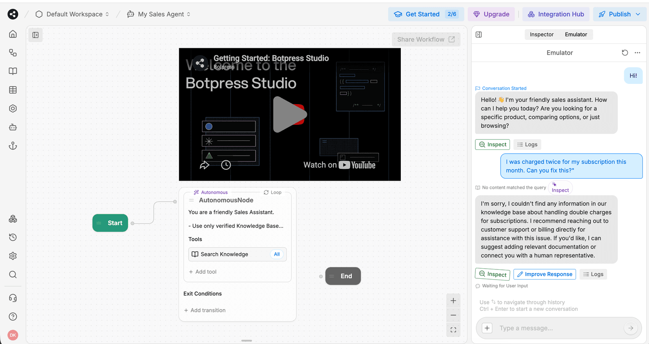Click the attach plus icon in message box
The image size is (649, 344).
(x=487, y=328)
